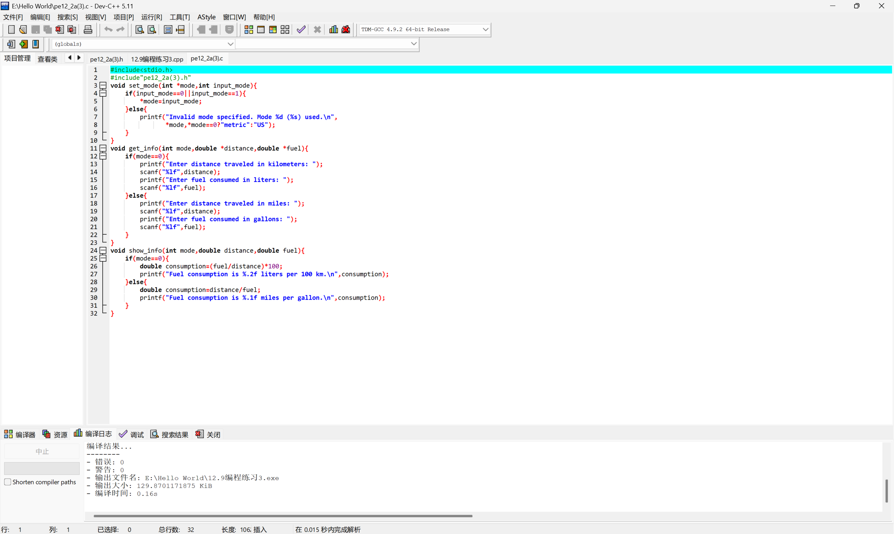Click the Open file toolbar icon
894x534 pixels.
pyautogui.click(x=23, y=29)
